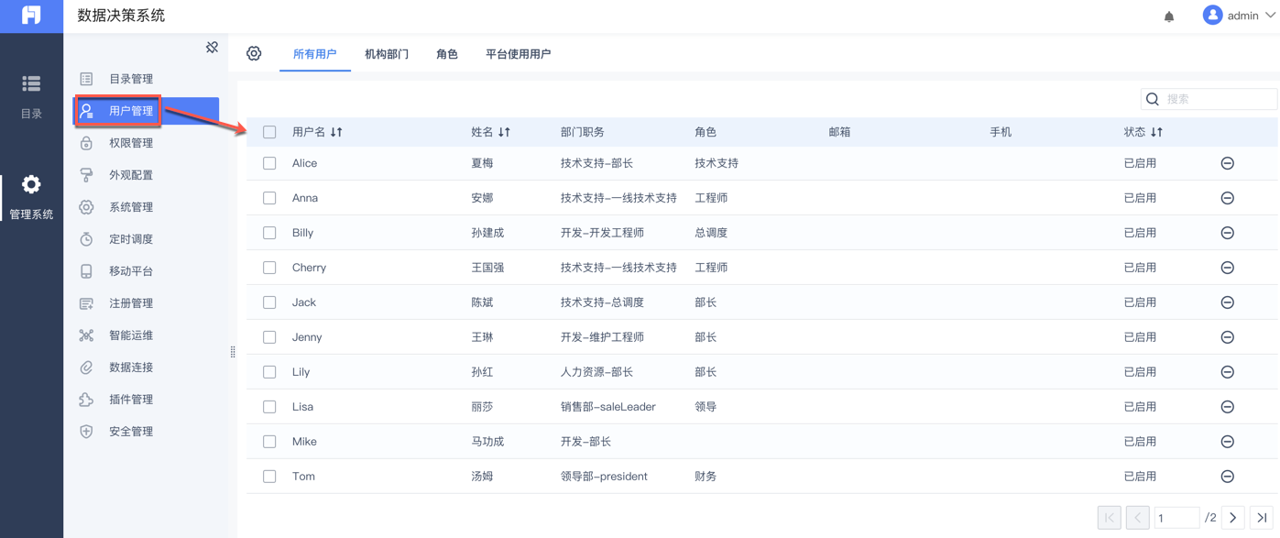Viewport: 1280px width, 538px height.
Task: Open the admin account dropdown
Action: coord(1240,16)
